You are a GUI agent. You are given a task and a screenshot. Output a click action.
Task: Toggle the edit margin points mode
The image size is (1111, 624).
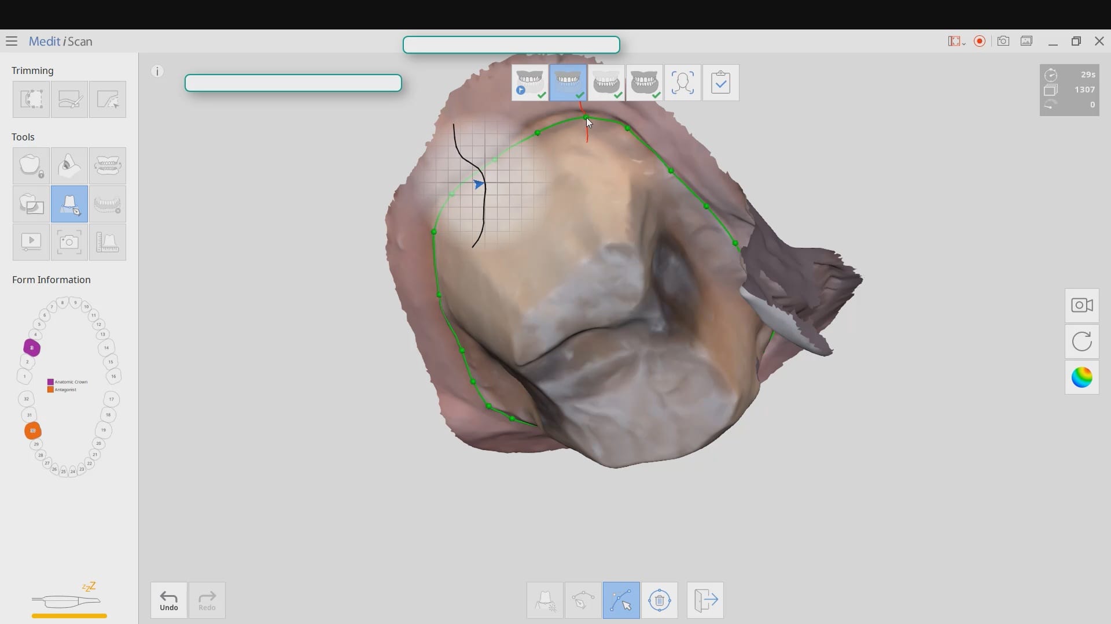(x=621, y=600)
